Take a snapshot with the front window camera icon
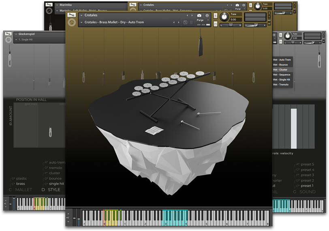329x231 pixels. point(199,15)
